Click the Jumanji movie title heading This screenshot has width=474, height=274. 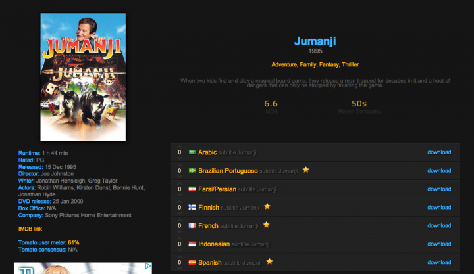point(315,41)
